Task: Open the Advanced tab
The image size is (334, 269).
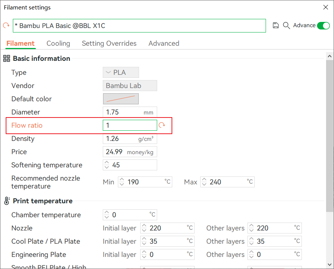Action: click(164, 43)
